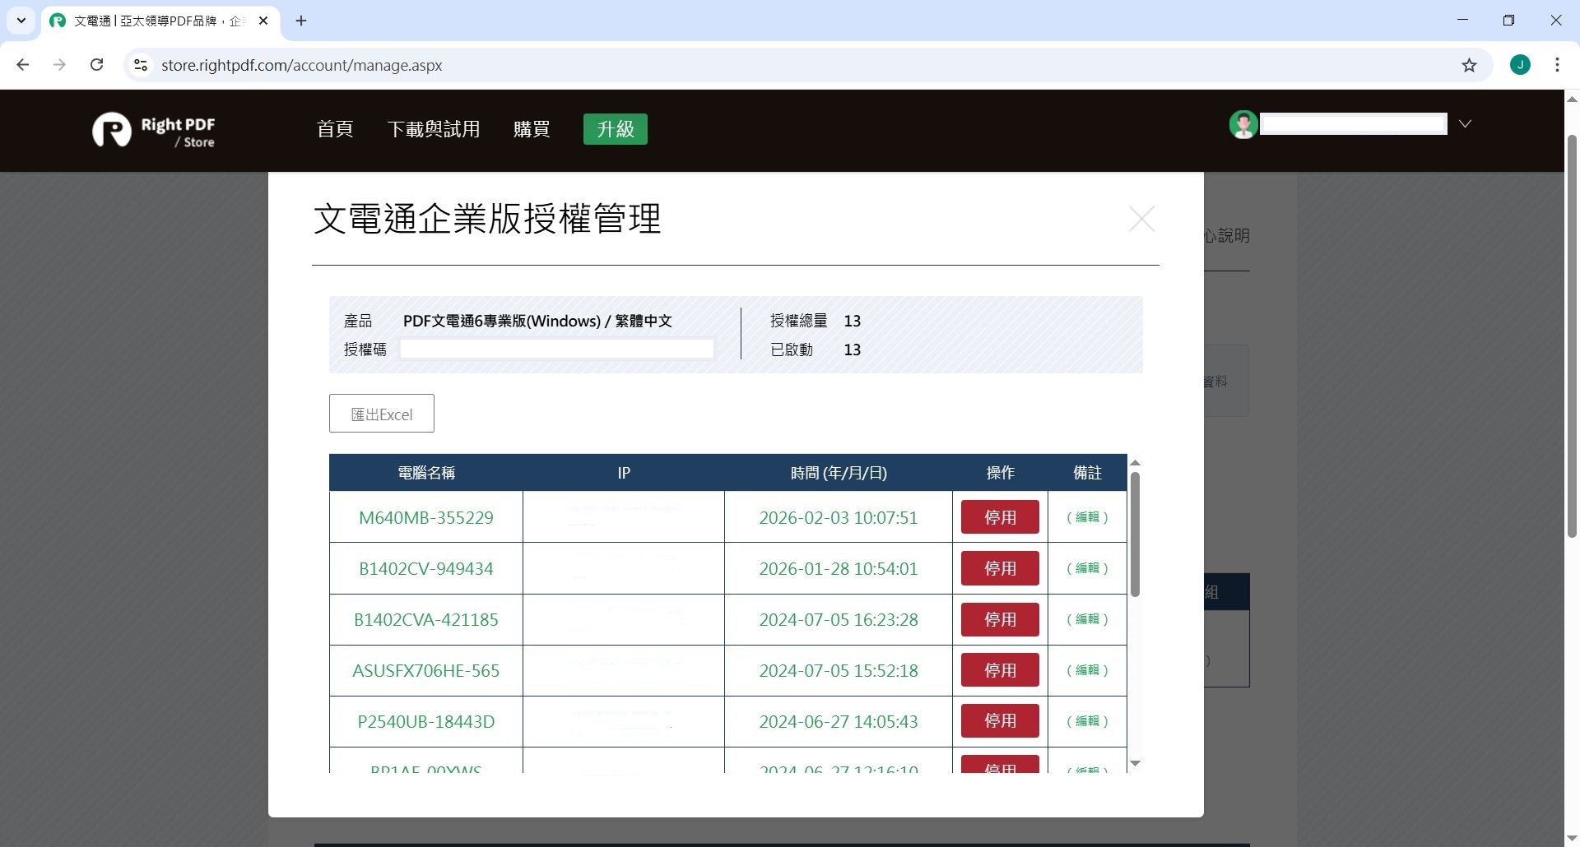
Task: Bookmark this page with the star icon
Action: [x=1471, y=65]
